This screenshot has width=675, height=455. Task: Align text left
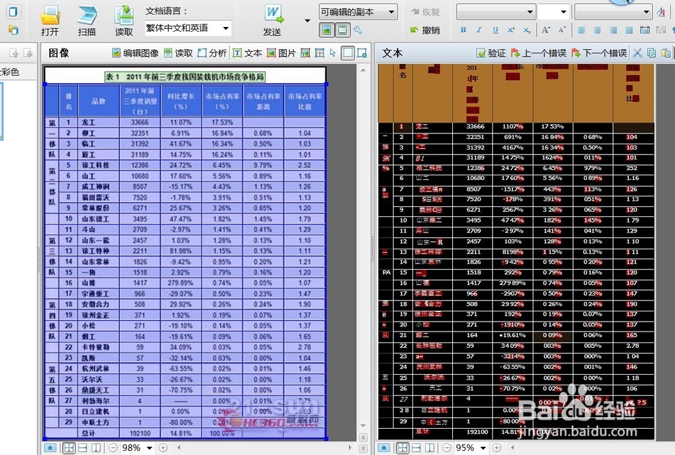pyautogui.click(x=582, y=30)
